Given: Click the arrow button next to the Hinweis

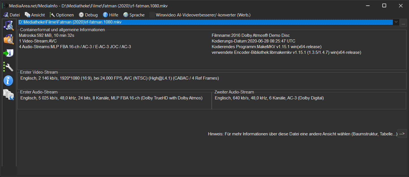Looking at the screenshot, I should click(x=402, y=134).
